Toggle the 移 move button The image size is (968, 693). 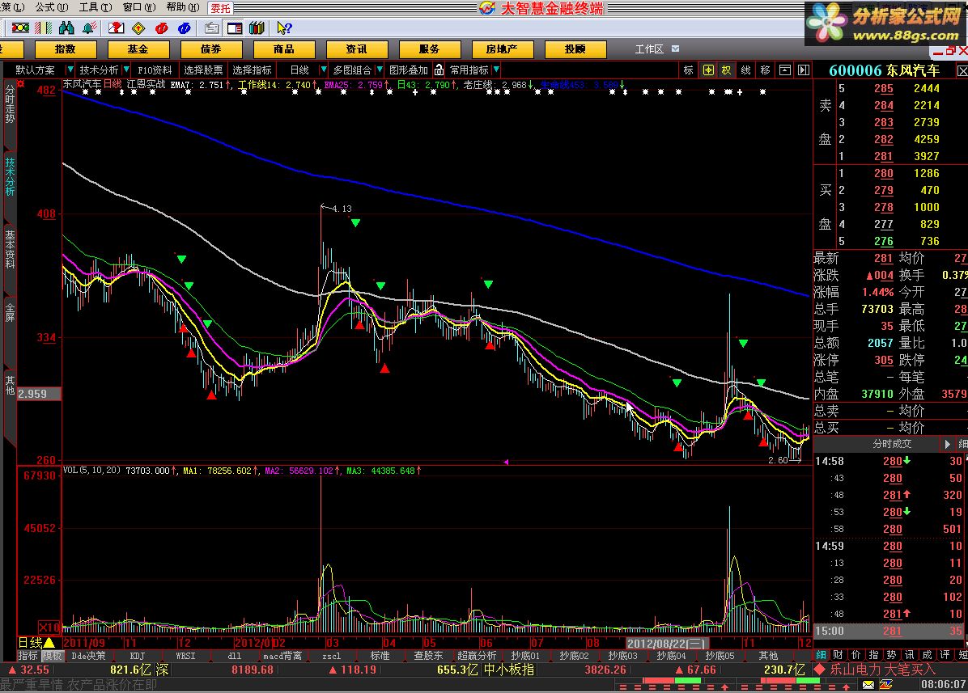(765, 70)
